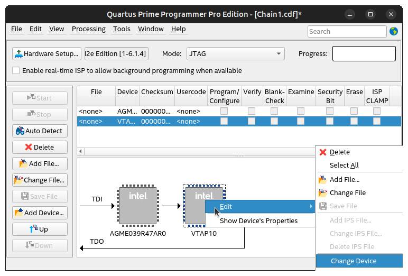
Task: Click the Add Device button
Action: click(x=40, y=213)
